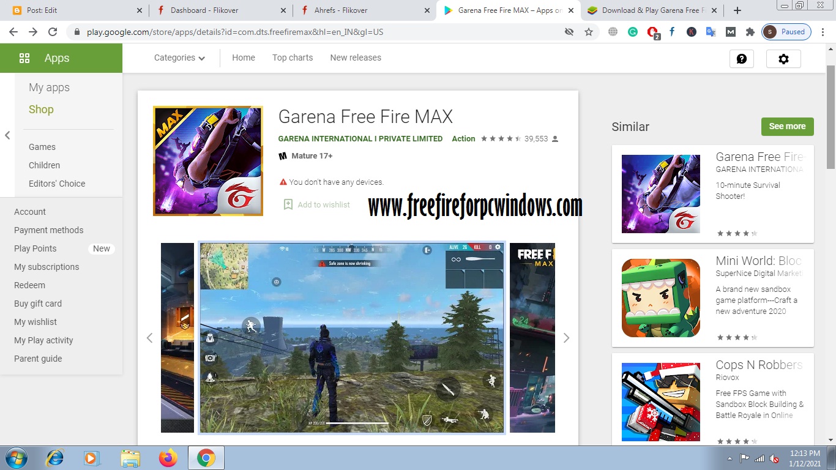Open Buy gift card link

[38, 304]
